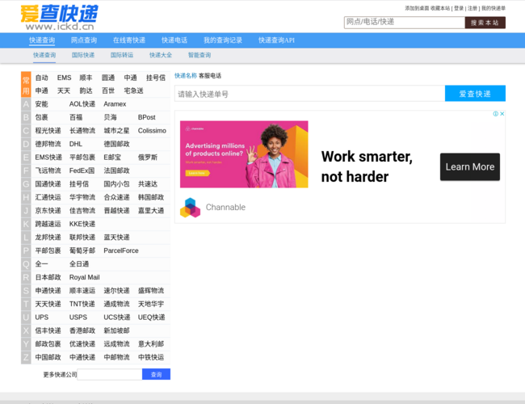Choose USPS courier

coord(78,318)
